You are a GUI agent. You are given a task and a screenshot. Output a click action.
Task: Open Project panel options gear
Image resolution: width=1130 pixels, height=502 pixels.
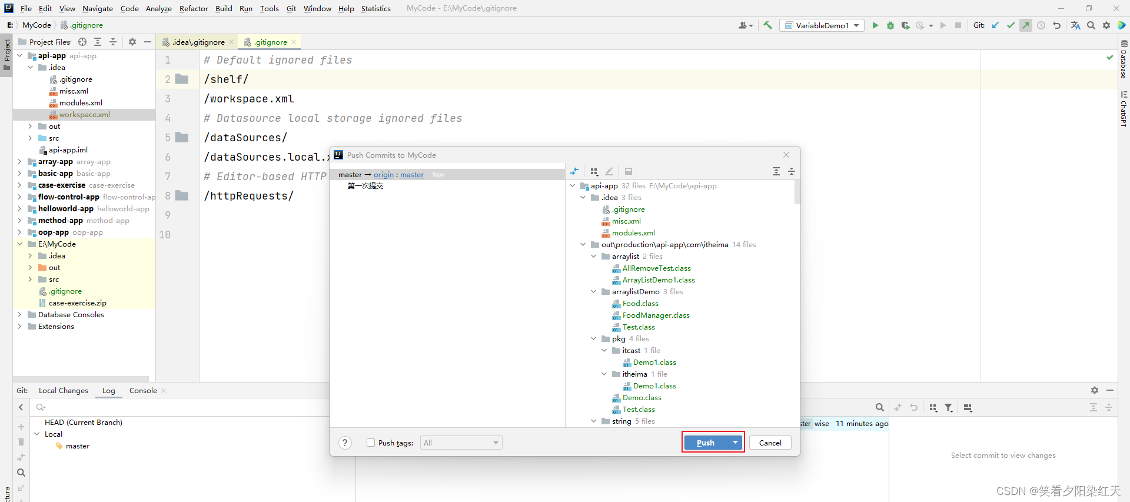pyautogui.click(x=132, y=42)
